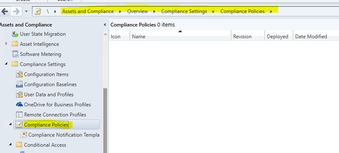339x153 pixels.
Task: Open dropdown arrow after Compliance Settings breadcrumb
Action: pos(213,11)
